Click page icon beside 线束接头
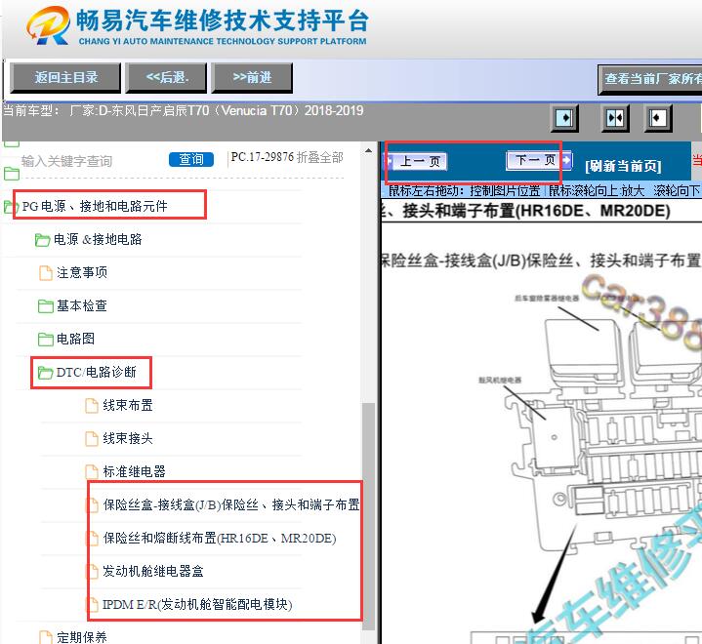Image resolution: width=702 pixels, height=644 pixels. [x=92, y=438]
